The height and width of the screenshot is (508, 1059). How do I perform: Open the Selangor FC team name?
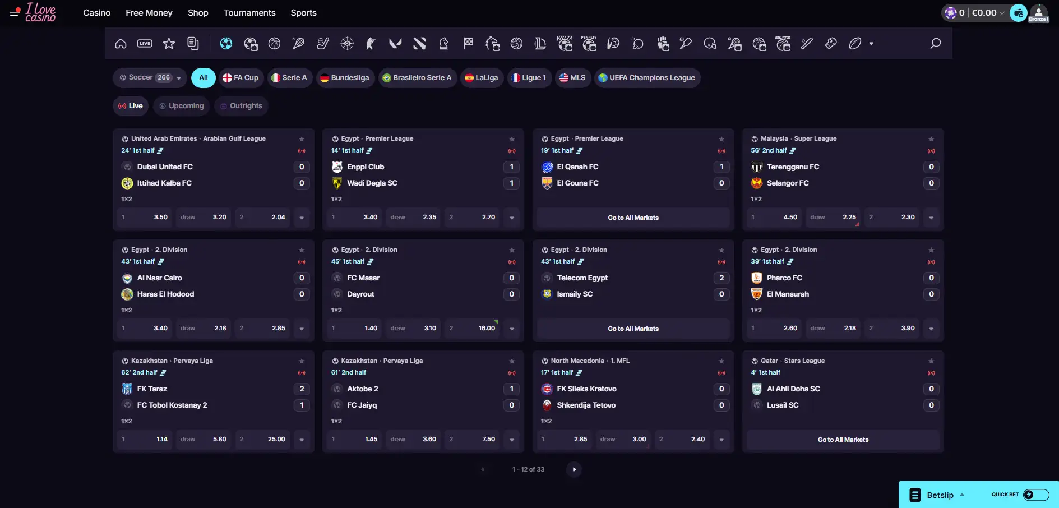tap(788, 183)
